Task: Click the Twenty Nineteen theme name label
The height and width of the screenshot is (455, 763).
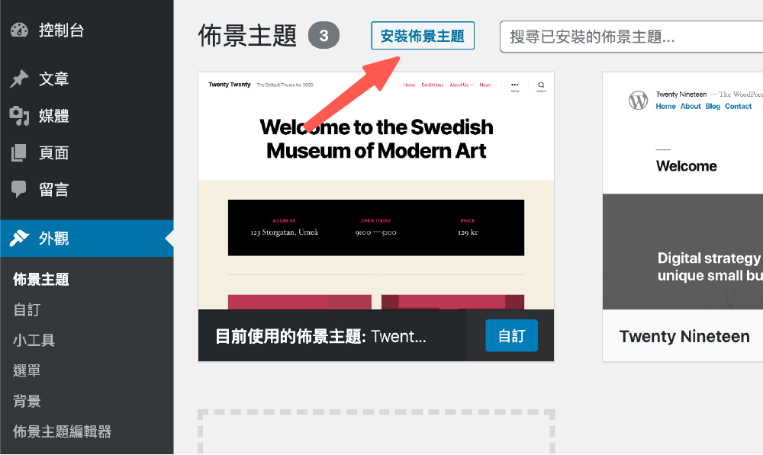Action: pos(684,336)
